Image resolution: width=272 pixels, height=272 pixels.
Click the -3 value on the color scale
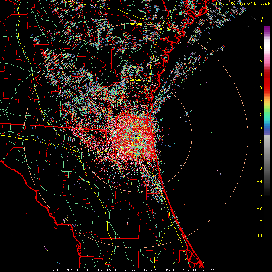click(x=260, y=168)
